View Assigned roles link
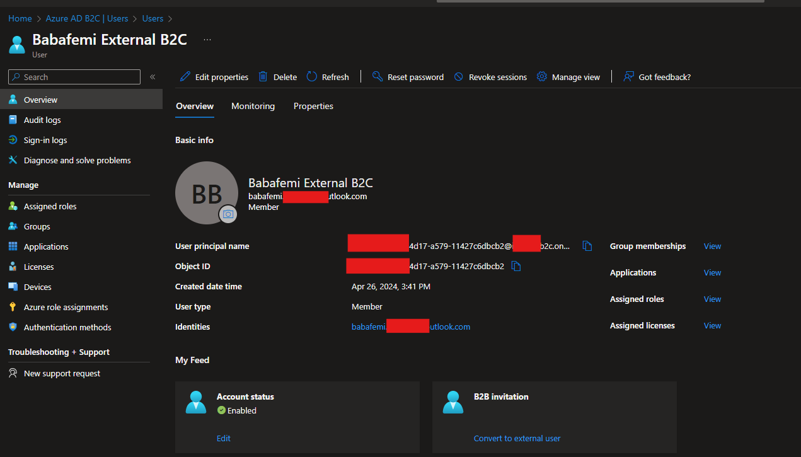The width and height of the screenshot is (801, 457). coord(712,299)
